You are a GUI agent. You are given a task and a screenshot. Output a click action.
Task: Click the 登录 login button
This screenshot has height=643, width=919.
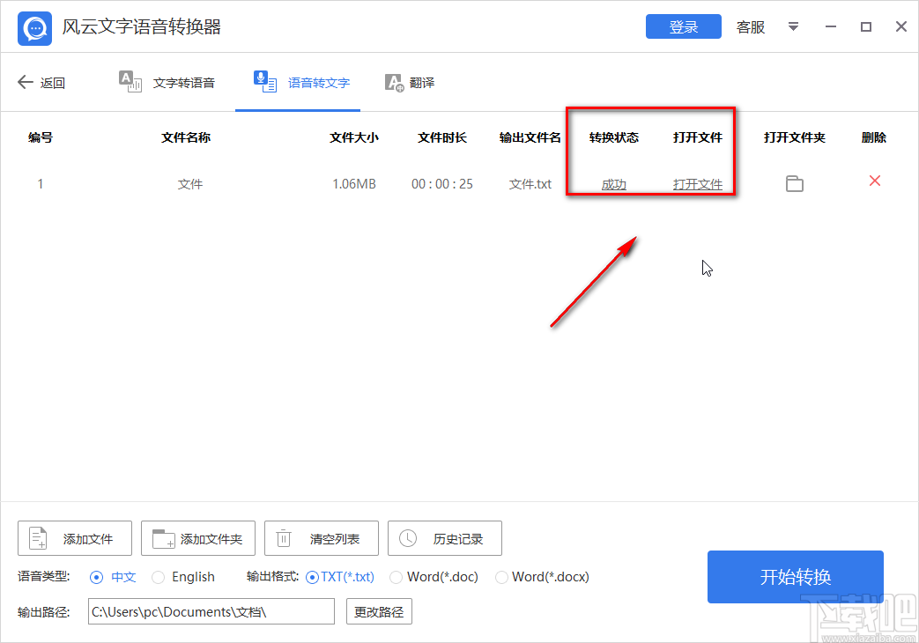683,26
